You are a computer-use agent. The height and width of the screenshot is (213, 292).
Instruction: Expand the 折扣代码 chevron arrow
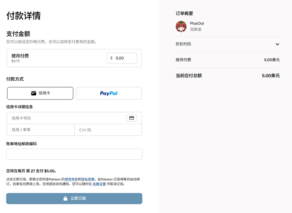click(x=277, y=44)
